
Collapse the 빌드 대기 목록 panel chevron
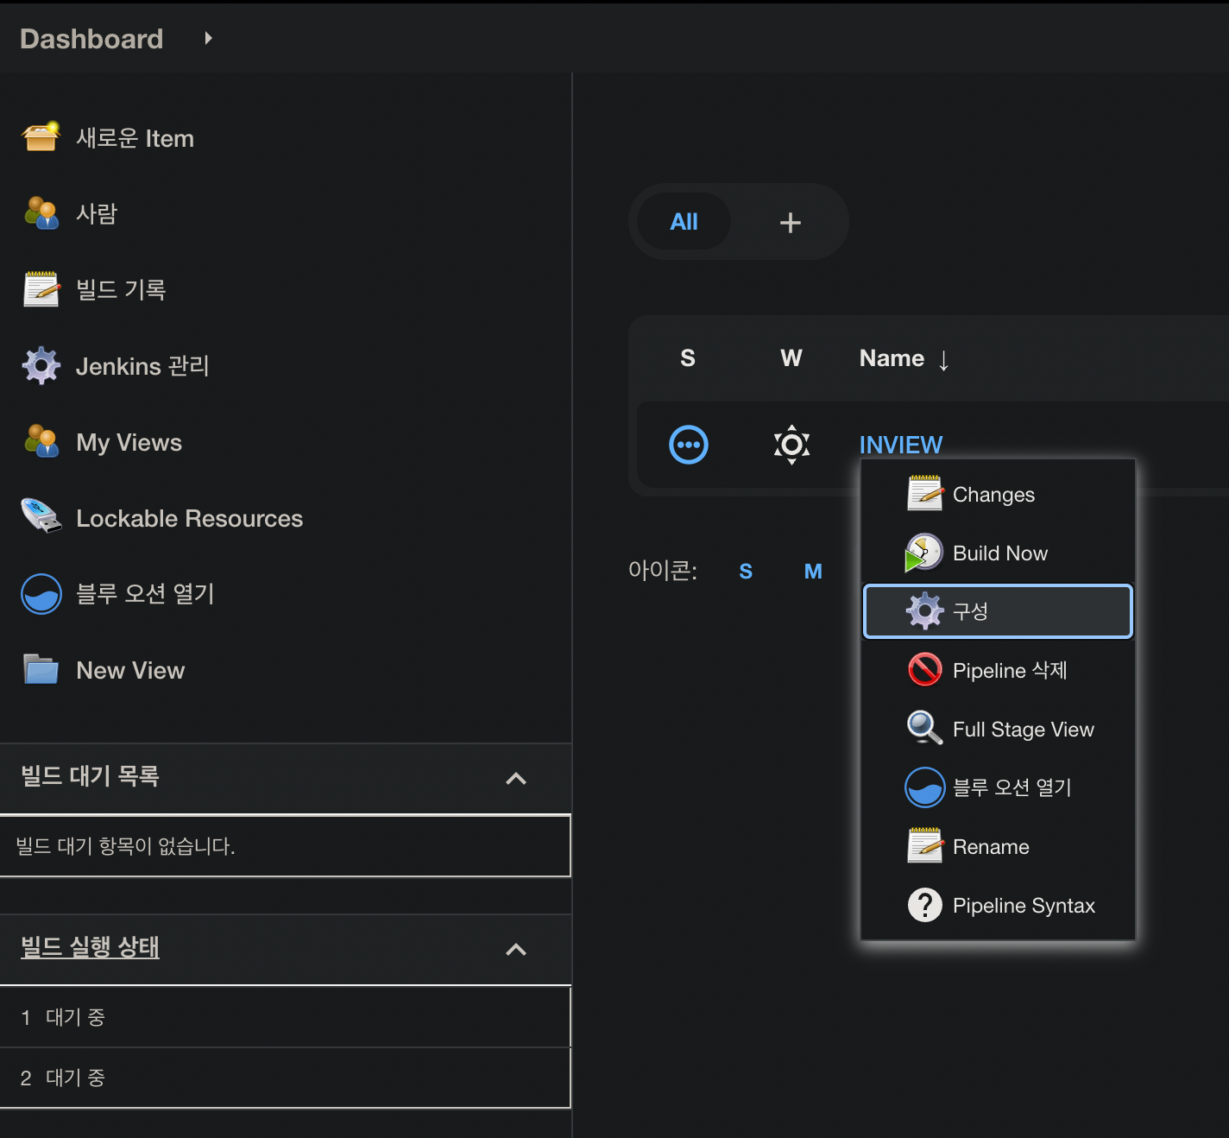[516, 779]
